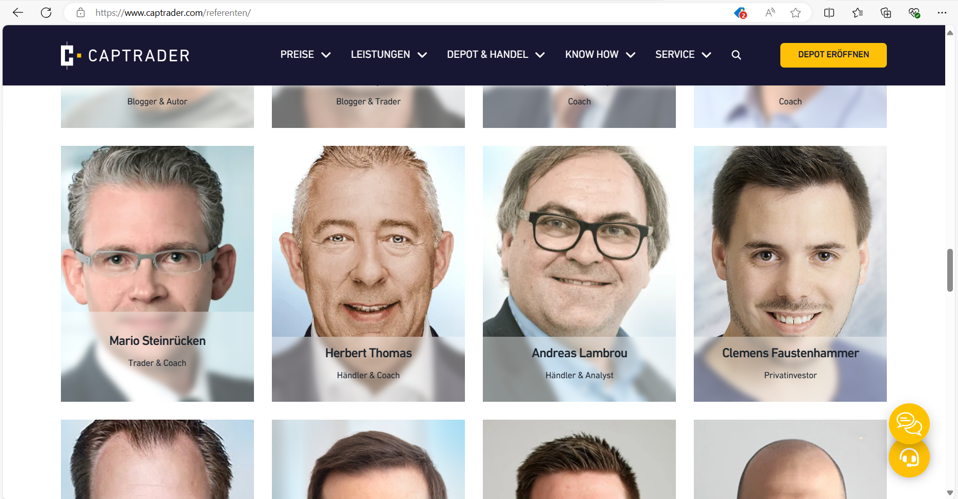The image size is (958, 499).
Task: Click the DEPOT ERÖFFNEN button
Action: tap(833, 55)
